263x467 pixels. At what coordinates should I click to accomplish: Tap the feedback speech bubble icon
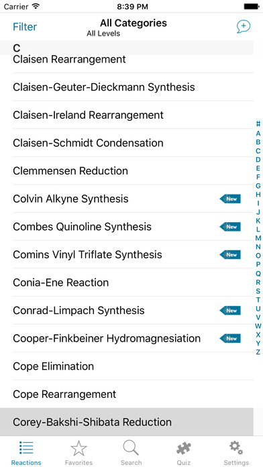[244, 27]
